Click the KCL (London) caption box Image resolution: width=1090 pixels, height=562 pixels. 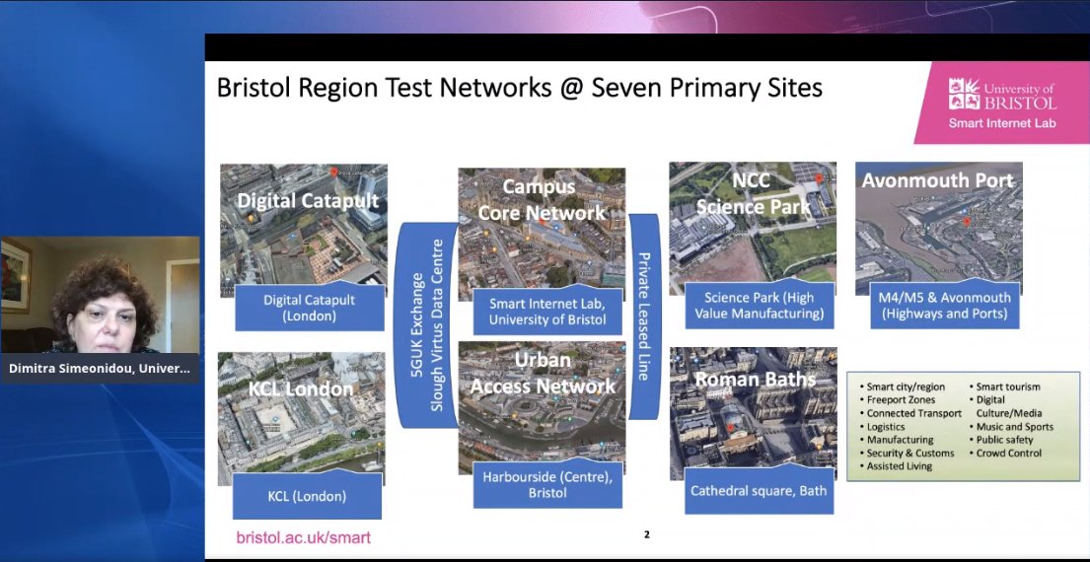pos(307,495)
